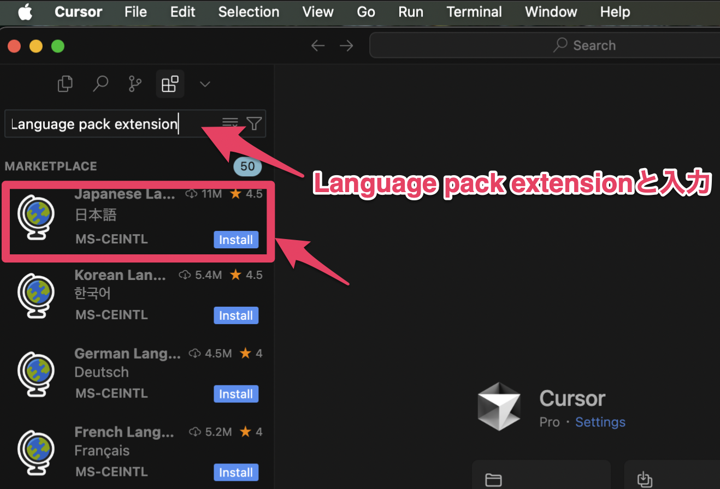The height and width of the screenshot is (489, 720).
Task: Open the Source Control icon
Action: 135,84
